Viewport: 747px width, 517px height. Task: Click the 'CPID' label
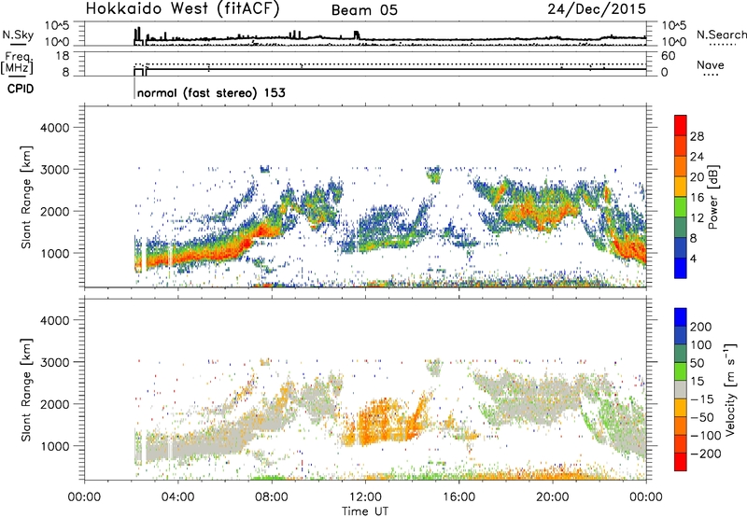click(x=21, y=89)
